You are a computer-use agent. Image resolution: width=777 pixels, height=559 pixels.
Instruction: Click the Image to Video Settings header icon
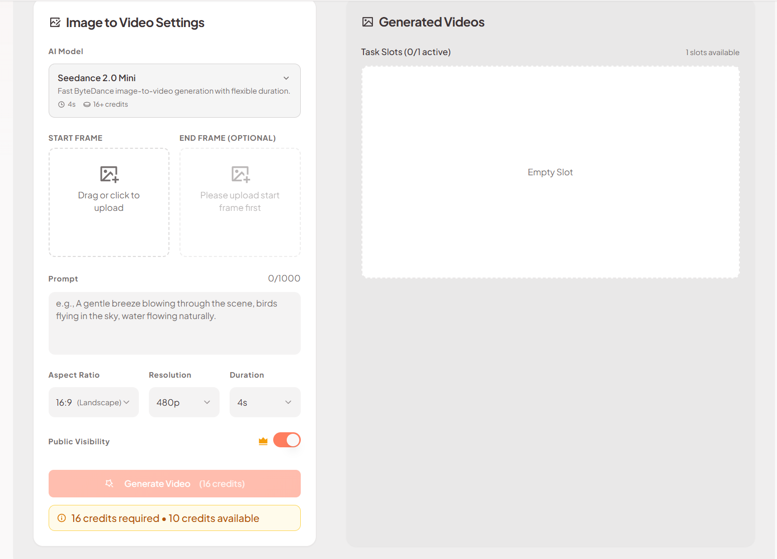(55, 23)
